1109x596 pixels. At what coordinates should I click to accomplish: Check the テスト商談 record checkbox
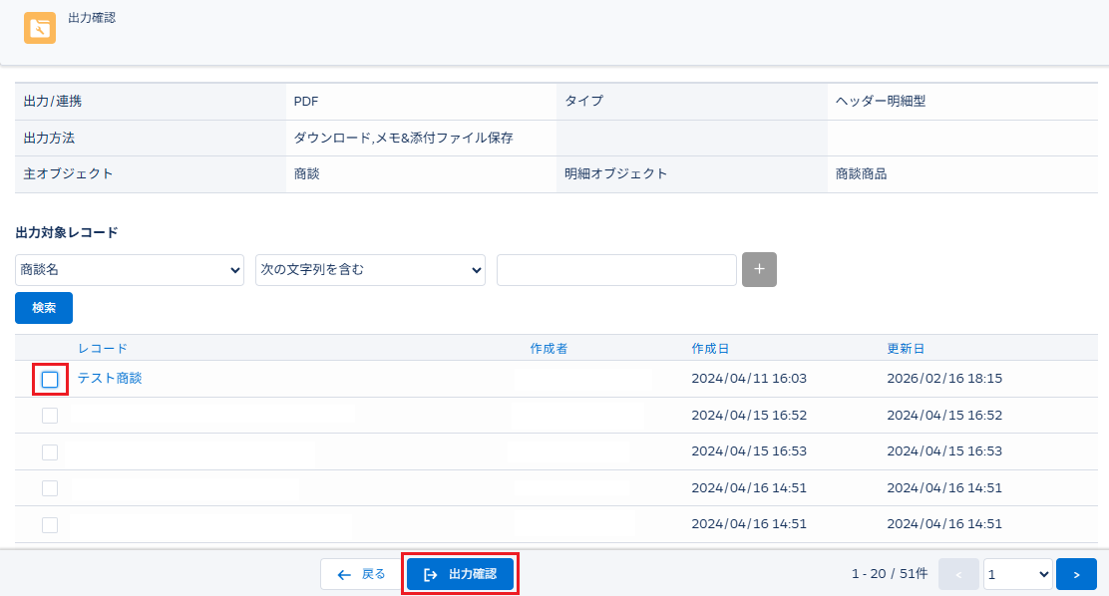tap(50, 380)
